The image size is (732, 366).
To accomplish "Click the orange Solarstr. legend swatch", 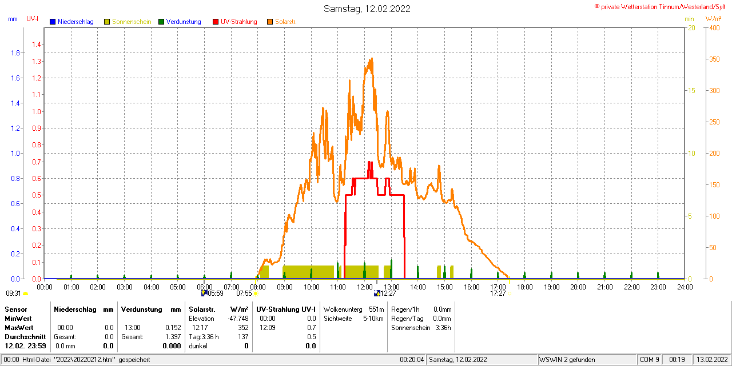I will [270, 22].
